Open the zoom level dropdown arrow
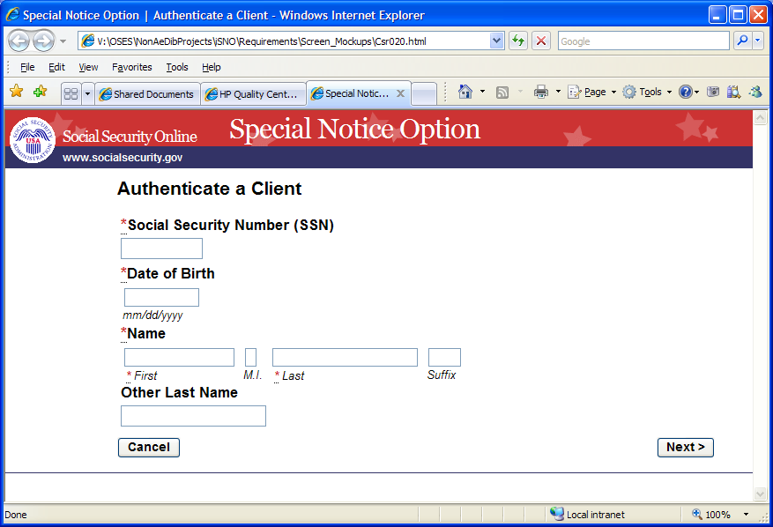Viewport: 773px width, 527px height. tap(746, 514)
